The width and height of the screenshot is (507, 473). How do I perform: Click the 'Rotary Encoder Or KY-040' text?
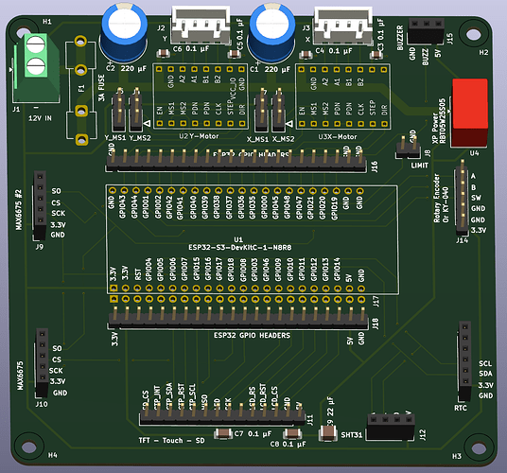click(441, 198)
